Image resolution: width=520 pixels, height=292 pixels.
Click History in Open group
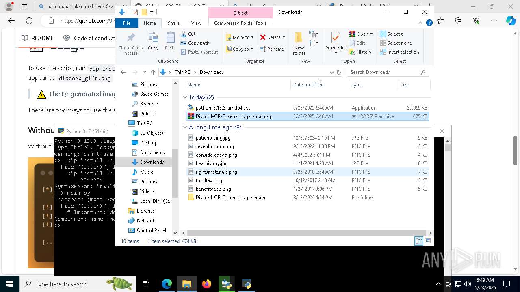tap(360, 52)
